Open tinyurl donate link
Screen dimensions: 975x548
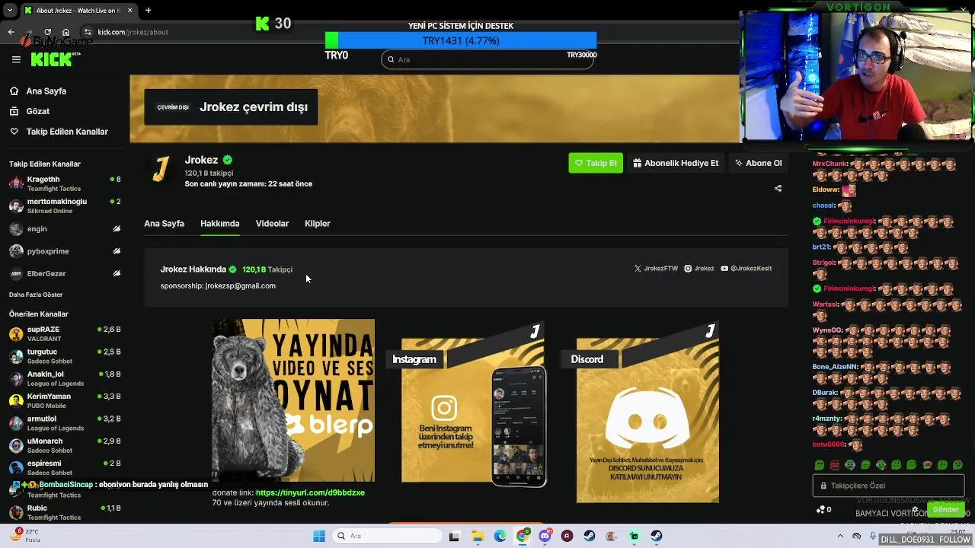[x=310, y=492]
